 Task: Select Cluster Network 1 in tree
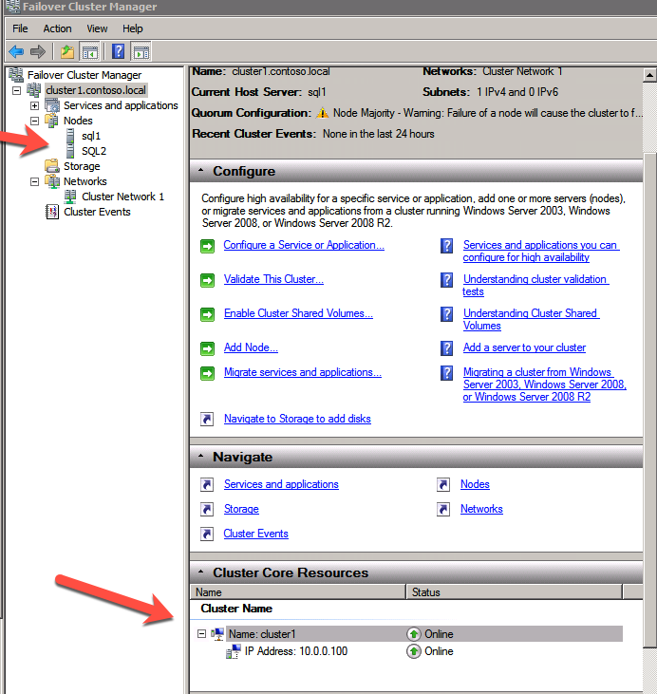point(122,197)
